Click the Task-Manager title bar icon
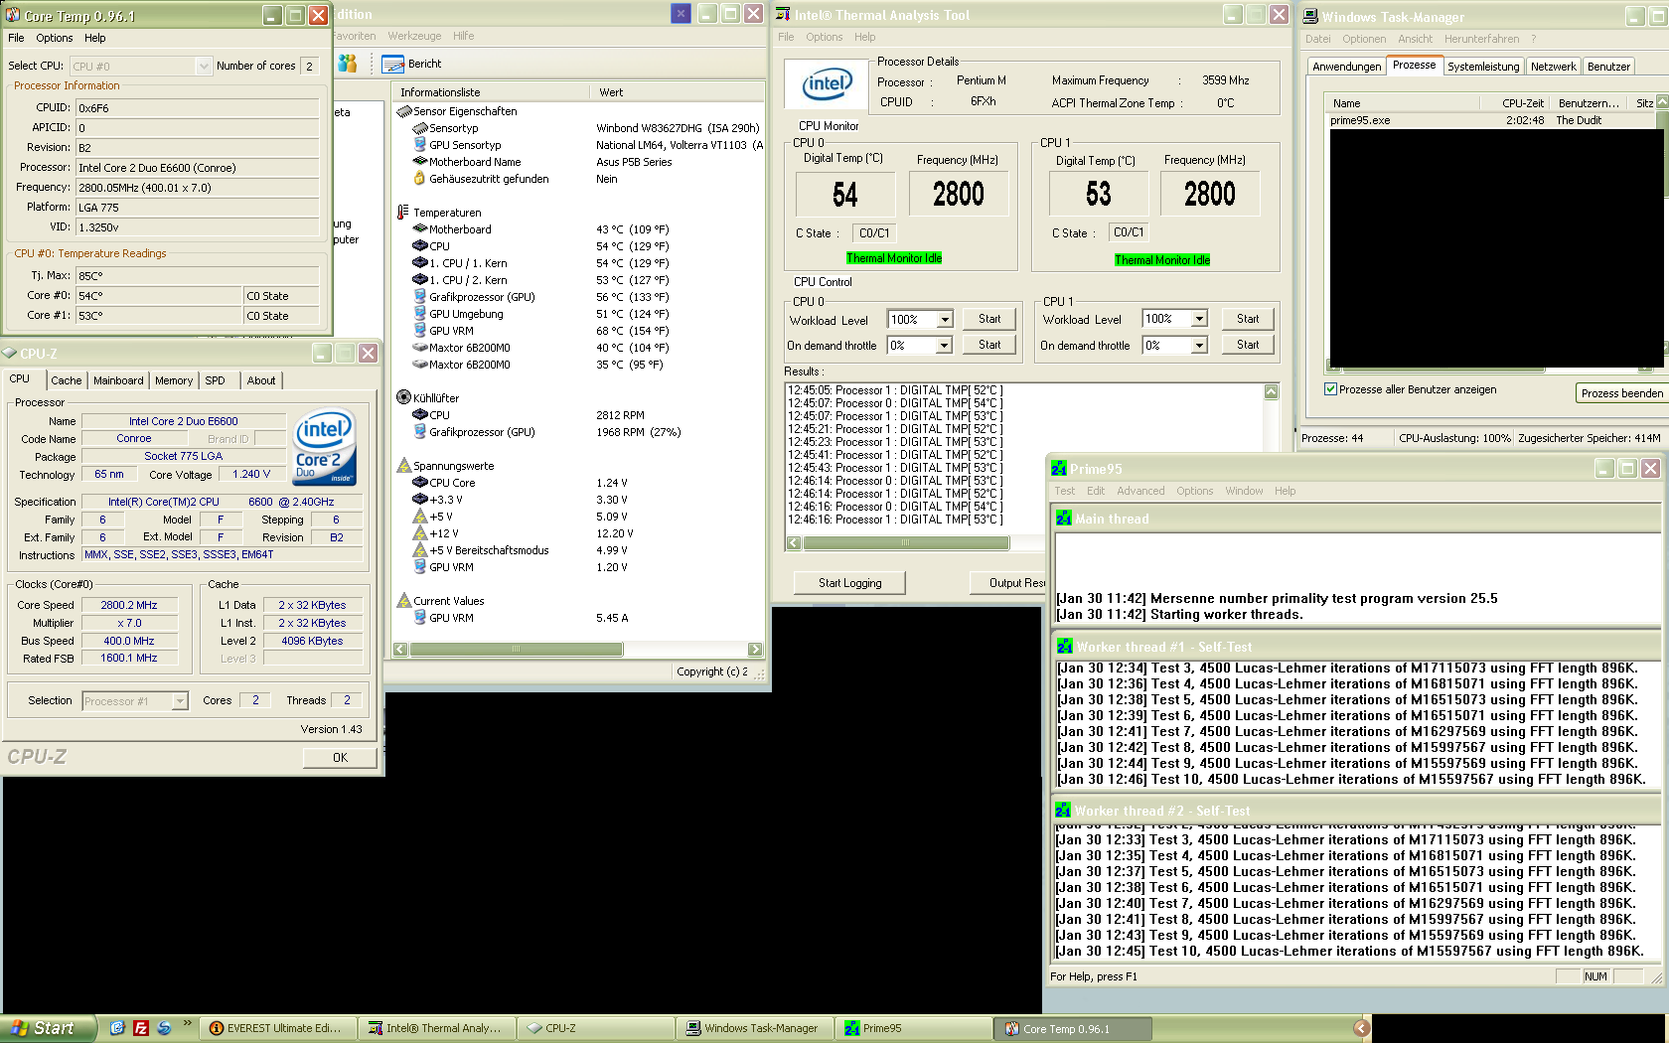This screenshot has height=1043, width=1669. (1310, 17)
